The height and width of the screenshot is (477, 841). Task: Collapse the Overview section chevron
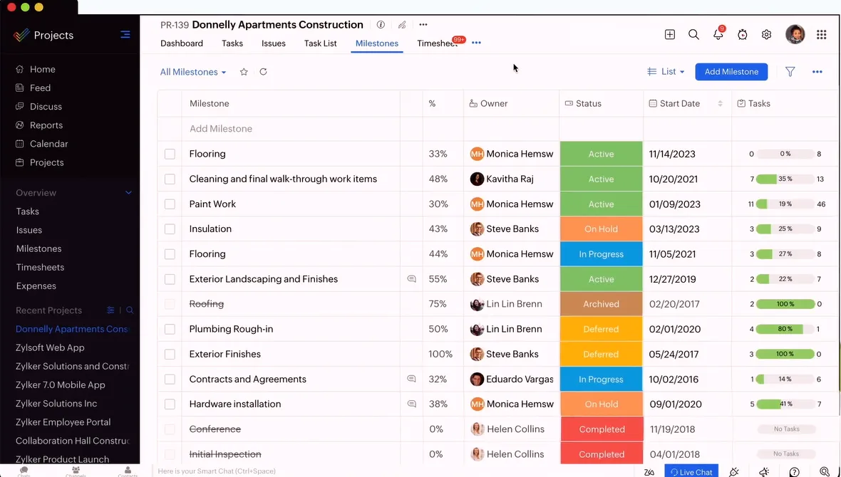tap(128, 192)
